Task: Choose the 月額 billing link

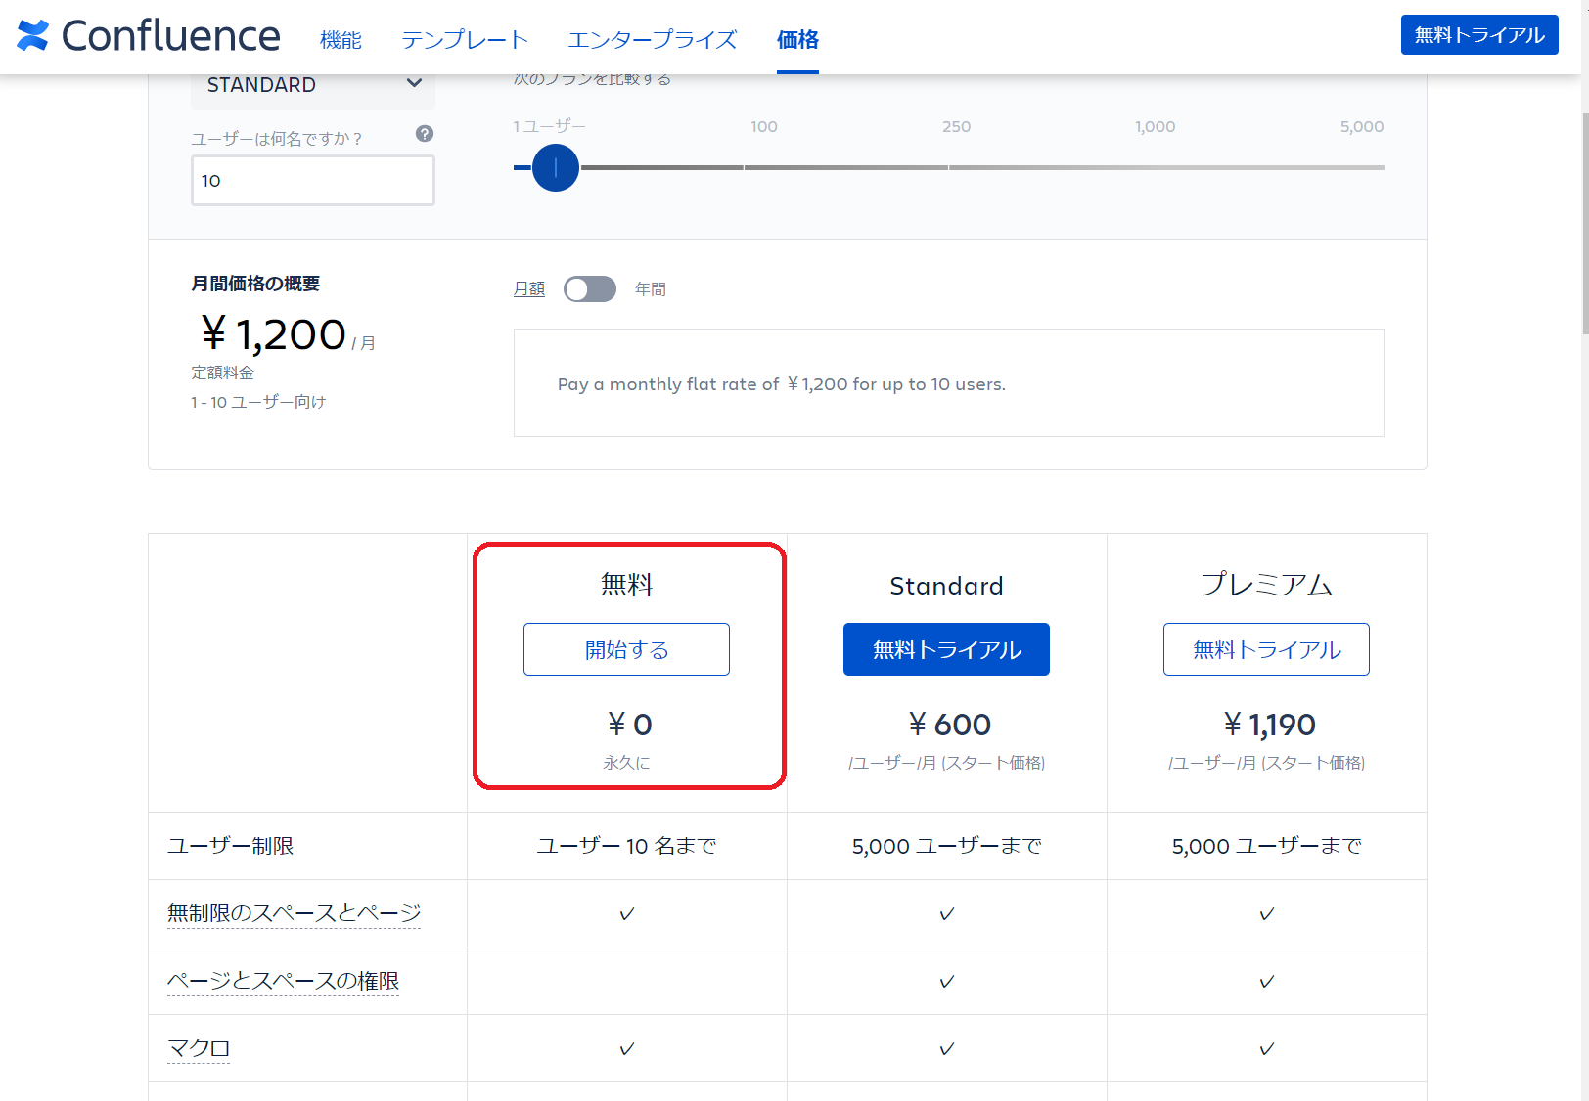Action: click(529, 289)
